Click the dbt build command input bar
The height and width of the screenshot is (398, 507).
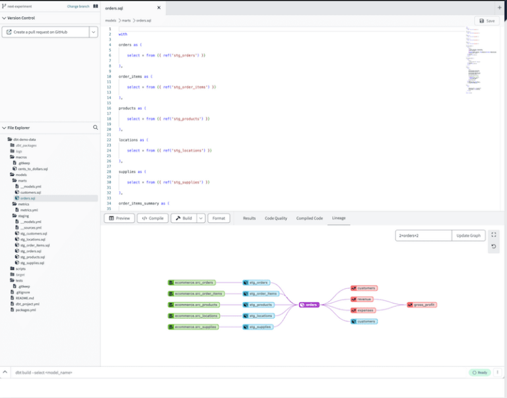[x=239, y=373]
